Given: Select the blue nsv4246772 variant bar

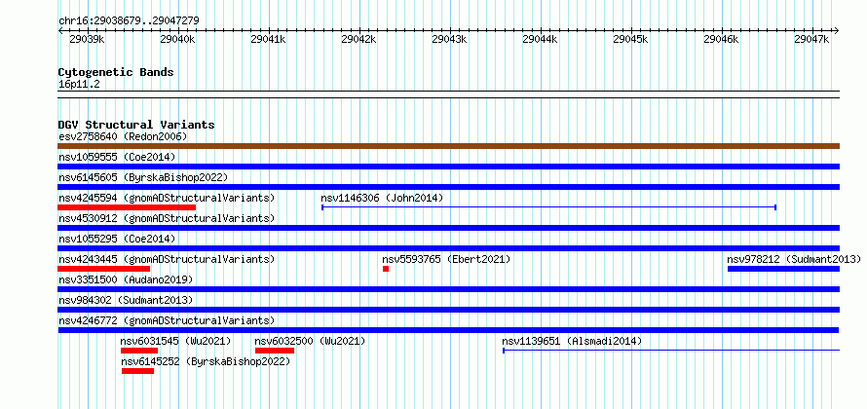Looking at the screenshot, I should coord(448,330).
